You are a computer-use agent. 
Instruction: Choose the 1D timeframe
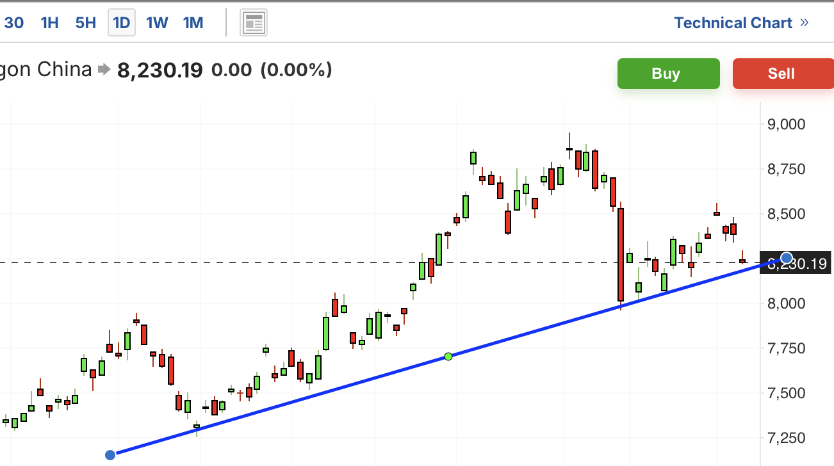coord(121,23)
